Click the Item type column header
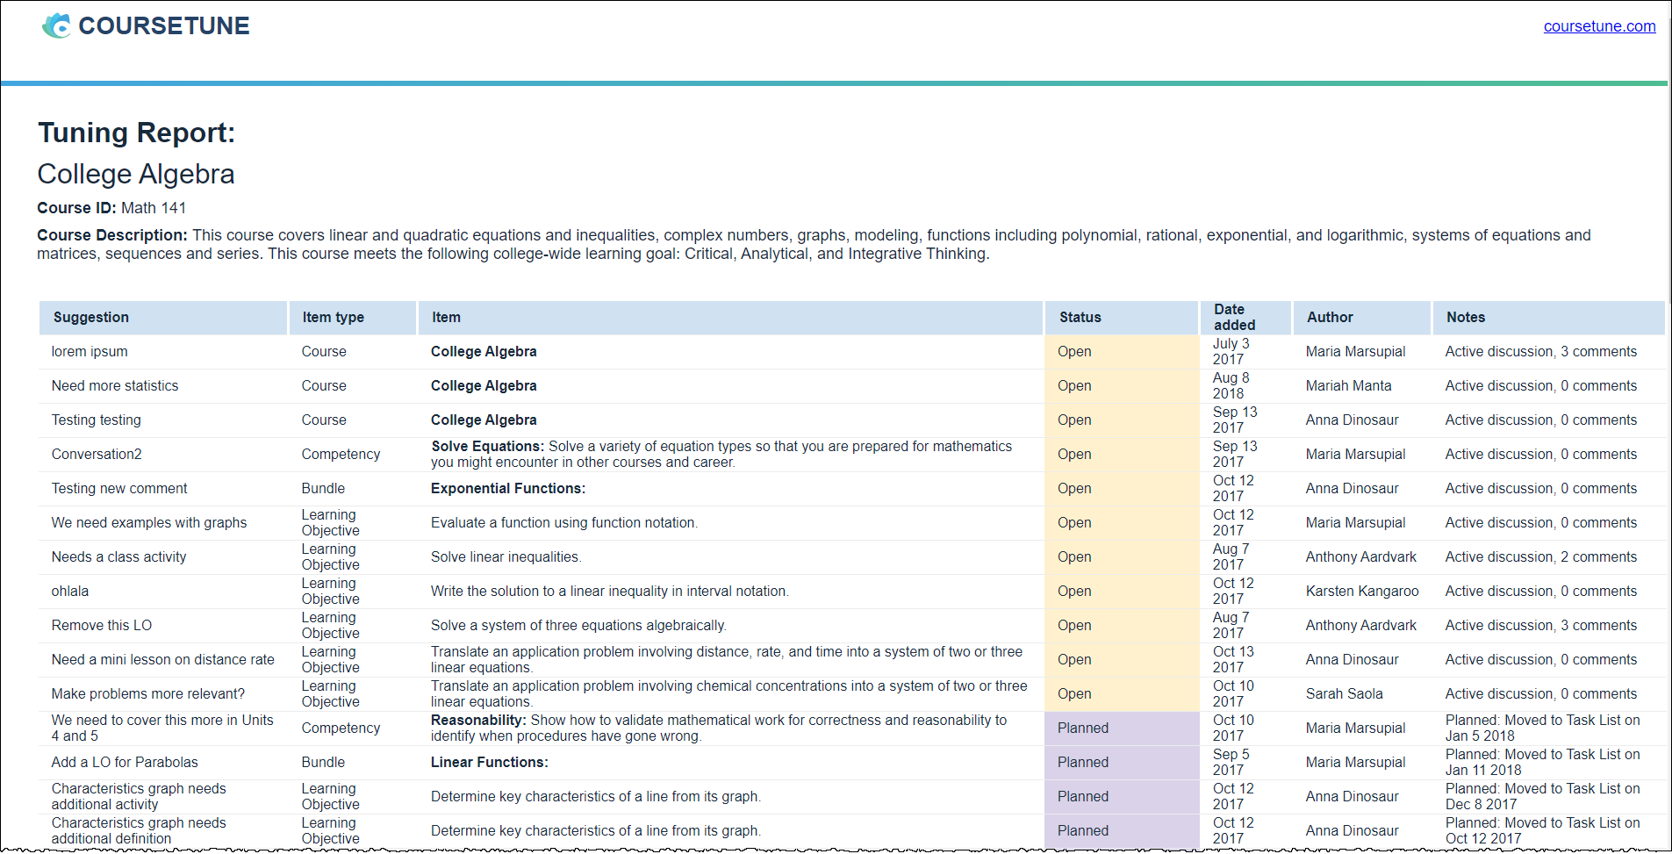 pos(333,318)
